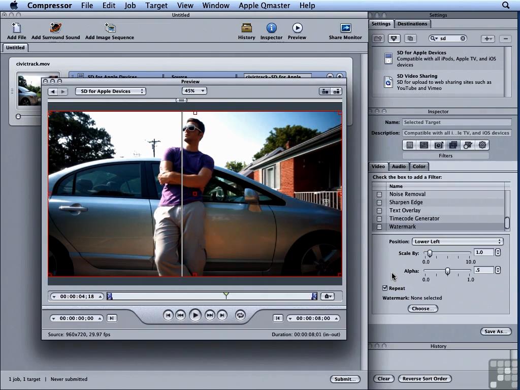Screen dimensions: 520x390
Task: Open the add setting plus dropdown
Action: [x=487, y=39]
